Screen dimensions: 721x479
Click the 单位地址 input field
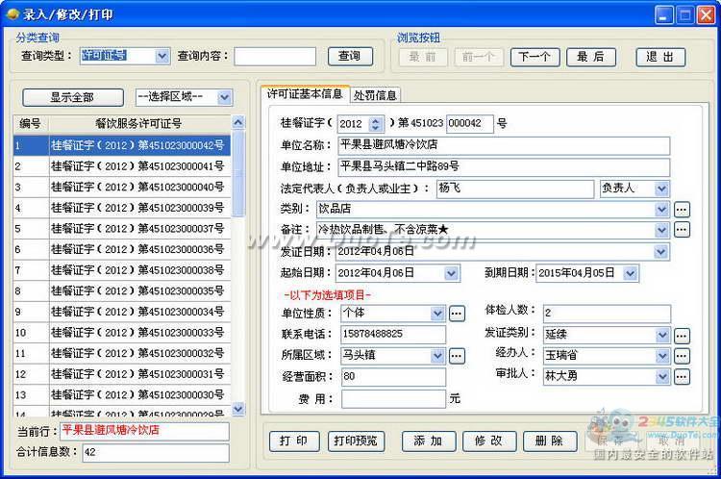(504, 167)
